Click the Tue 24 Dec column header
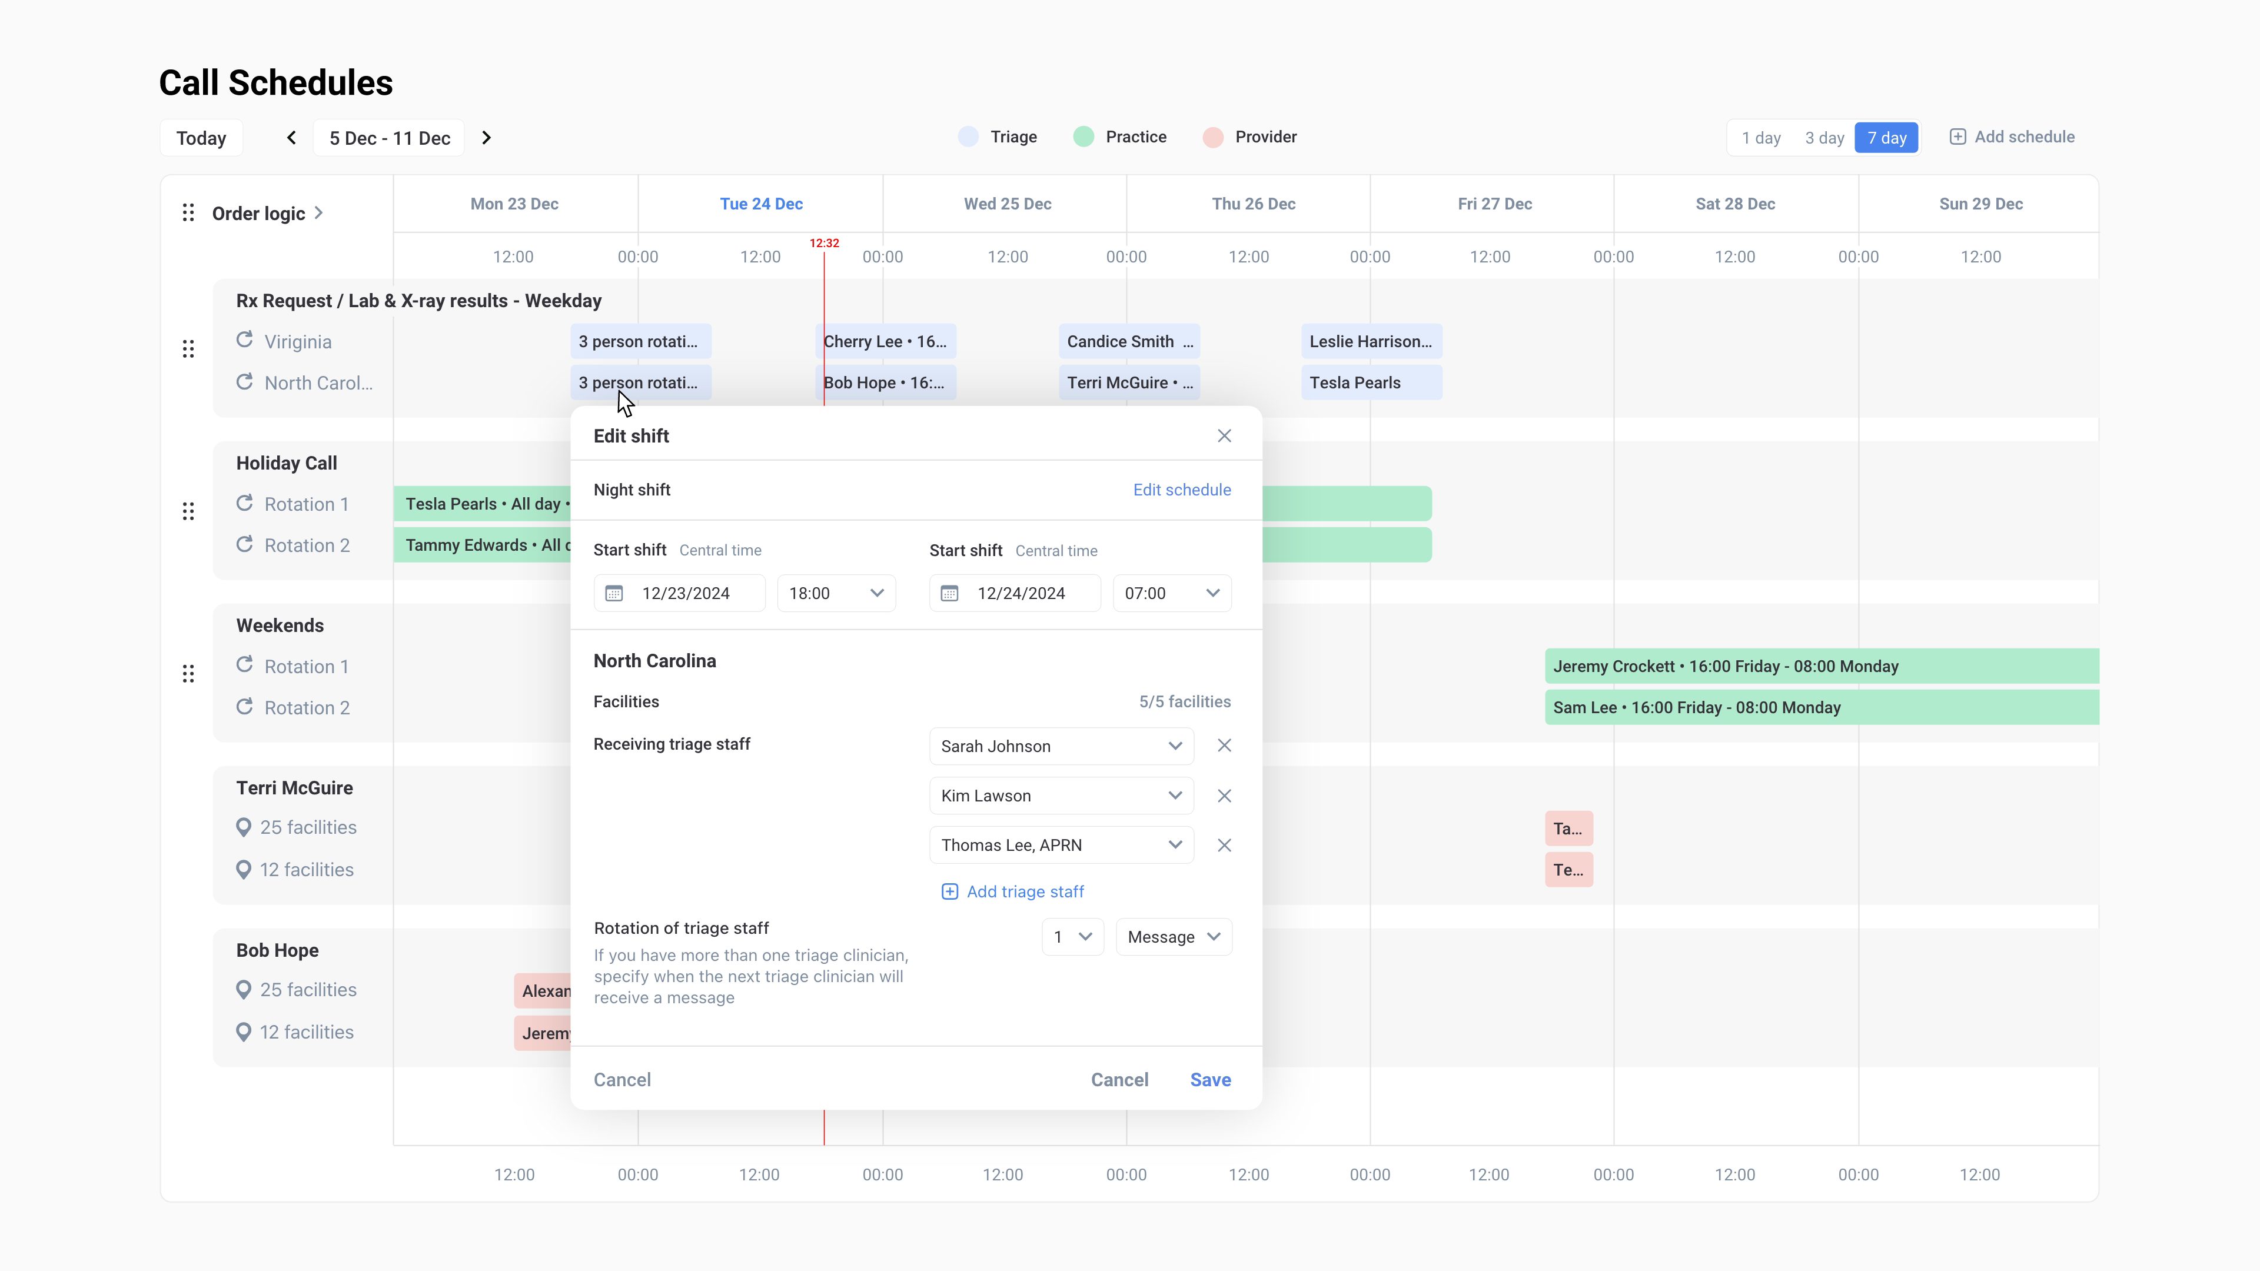The width and height of the screenshot is (2260, 1271). pyautogui.click(x=762, y=204)
